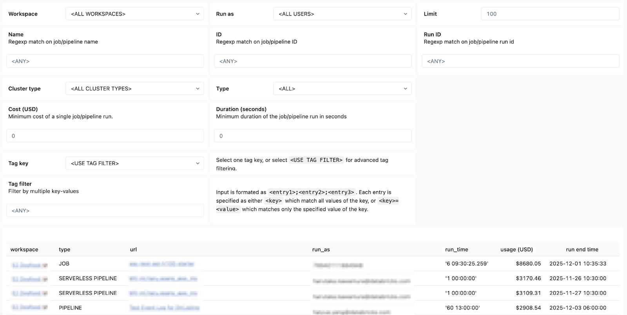Open the Cluster type dropdown
Screen dimensions: 627x315
(x=134, y=89)
